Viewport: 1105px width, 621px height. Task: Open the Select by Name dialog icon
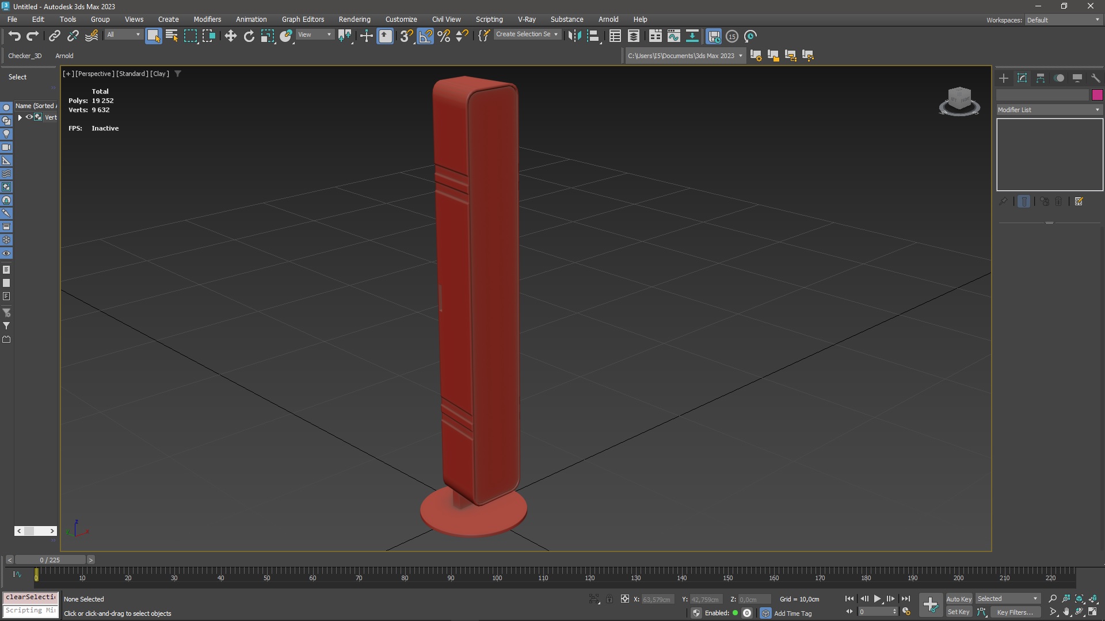172,36
